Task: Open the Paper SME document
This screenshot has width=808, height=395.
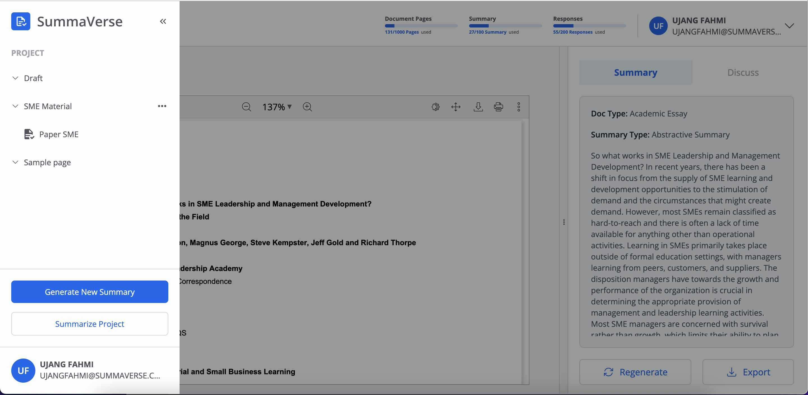Action: coord(58,134)
